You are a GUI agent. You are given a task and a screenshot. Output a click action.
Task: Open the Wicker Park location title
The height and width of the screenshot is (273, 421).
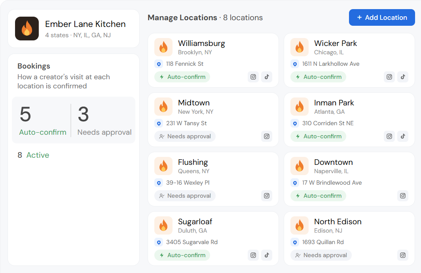pyautogui.click(x=336, y=43)
